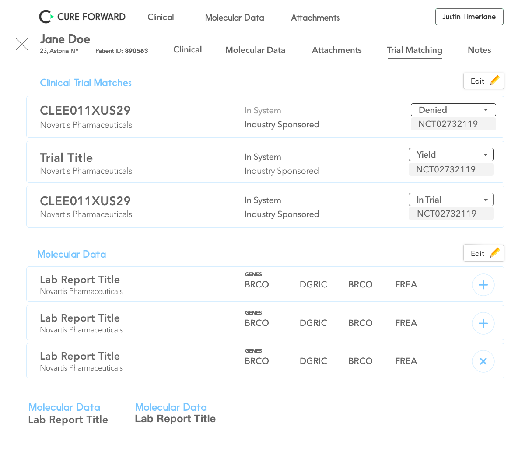
Task: Click the Clinical Trial Matches heading
Action: tap(86, 83)
